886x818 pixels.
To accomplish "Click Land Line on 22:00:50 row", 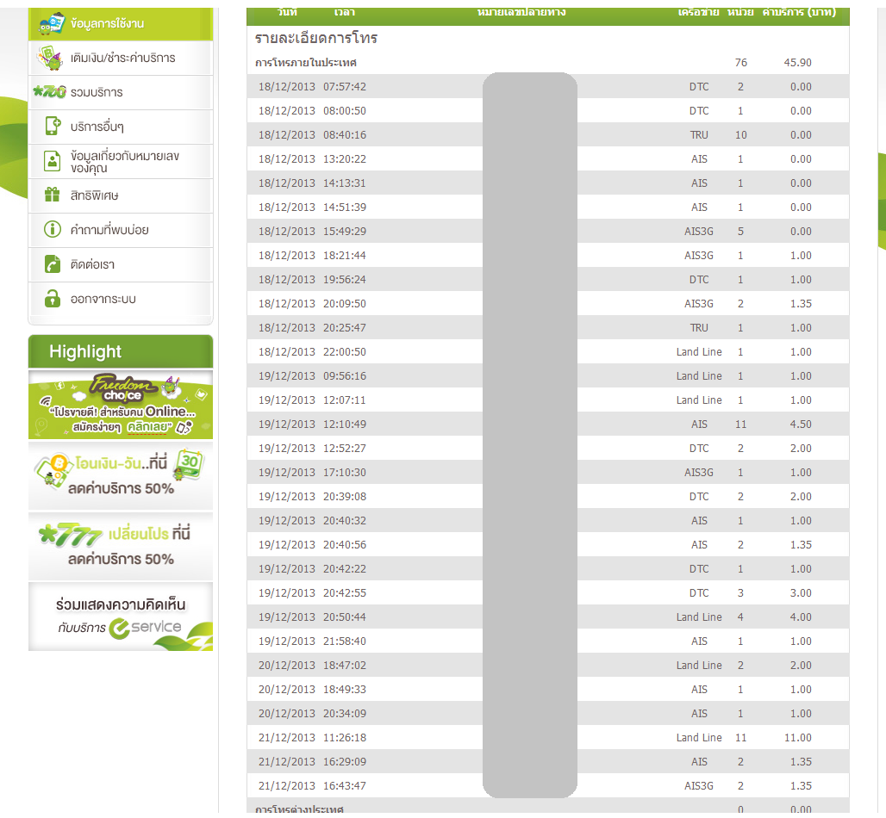I will pos(699,352).
